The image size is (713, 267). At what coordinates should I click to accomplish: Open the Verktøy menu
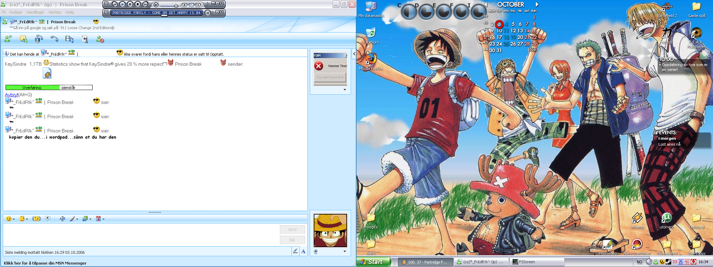click(55, 12)
